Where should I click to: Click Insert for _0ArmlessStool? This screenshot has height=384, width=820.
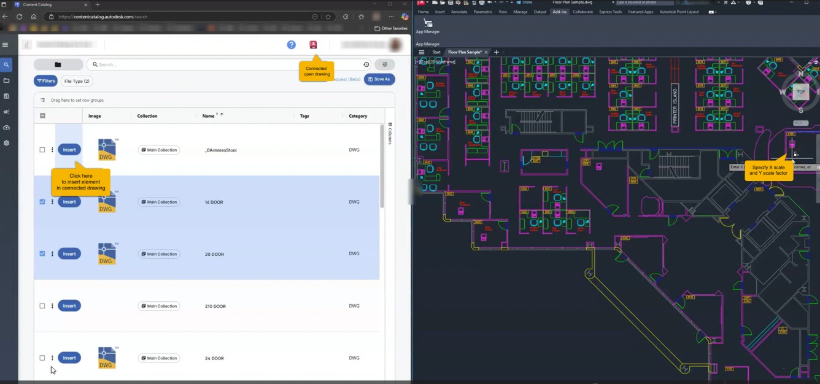coord(69,150)
